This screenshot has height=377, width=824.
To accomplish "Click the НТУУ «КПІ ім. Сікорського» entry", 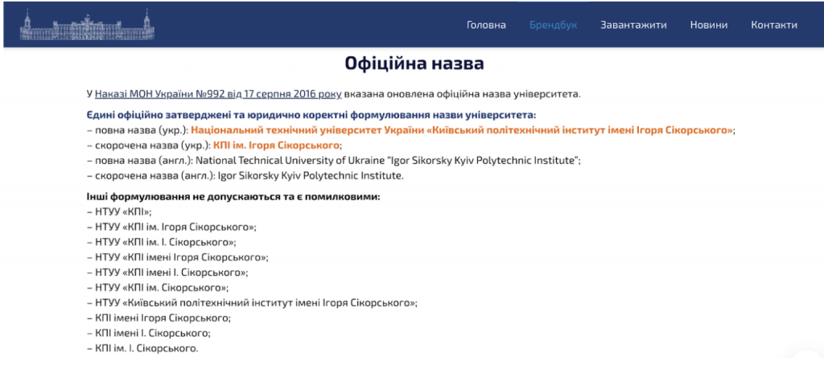I will point(158,288).
